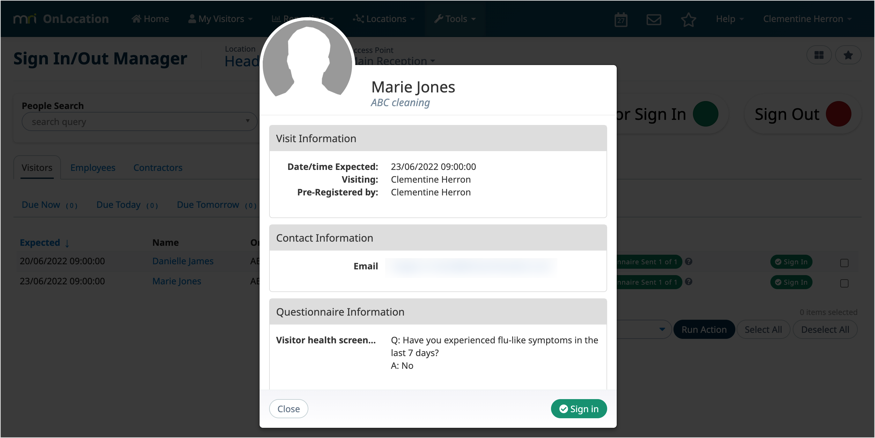Tick checkbox for Marie Jones row
The height and width of the screenshot is (438, 875).
(844, 283)
